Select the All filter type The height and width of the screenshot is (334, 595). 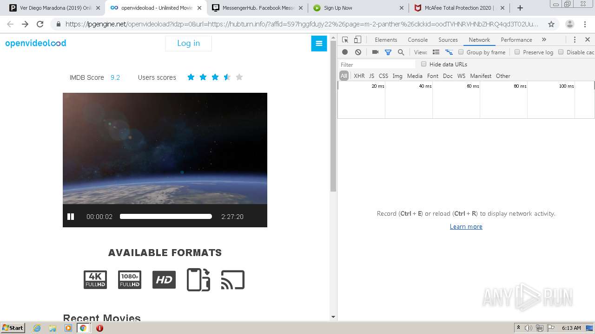click(x=344, y=76)
